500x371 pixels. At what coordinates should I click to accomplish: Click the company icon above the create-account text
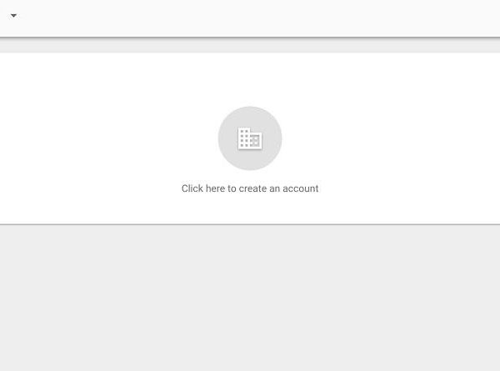click(250, 138)
